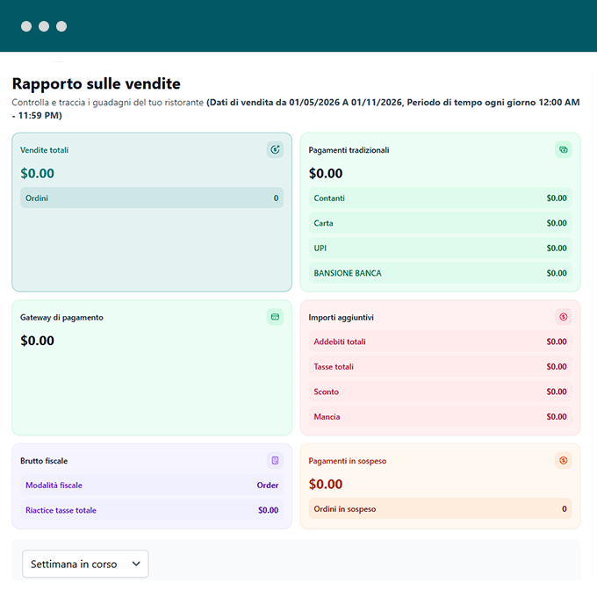This screenshot has width=597, height=597.
Task: Click the Gateway di pagamento card icon
Action: point(275,317)
